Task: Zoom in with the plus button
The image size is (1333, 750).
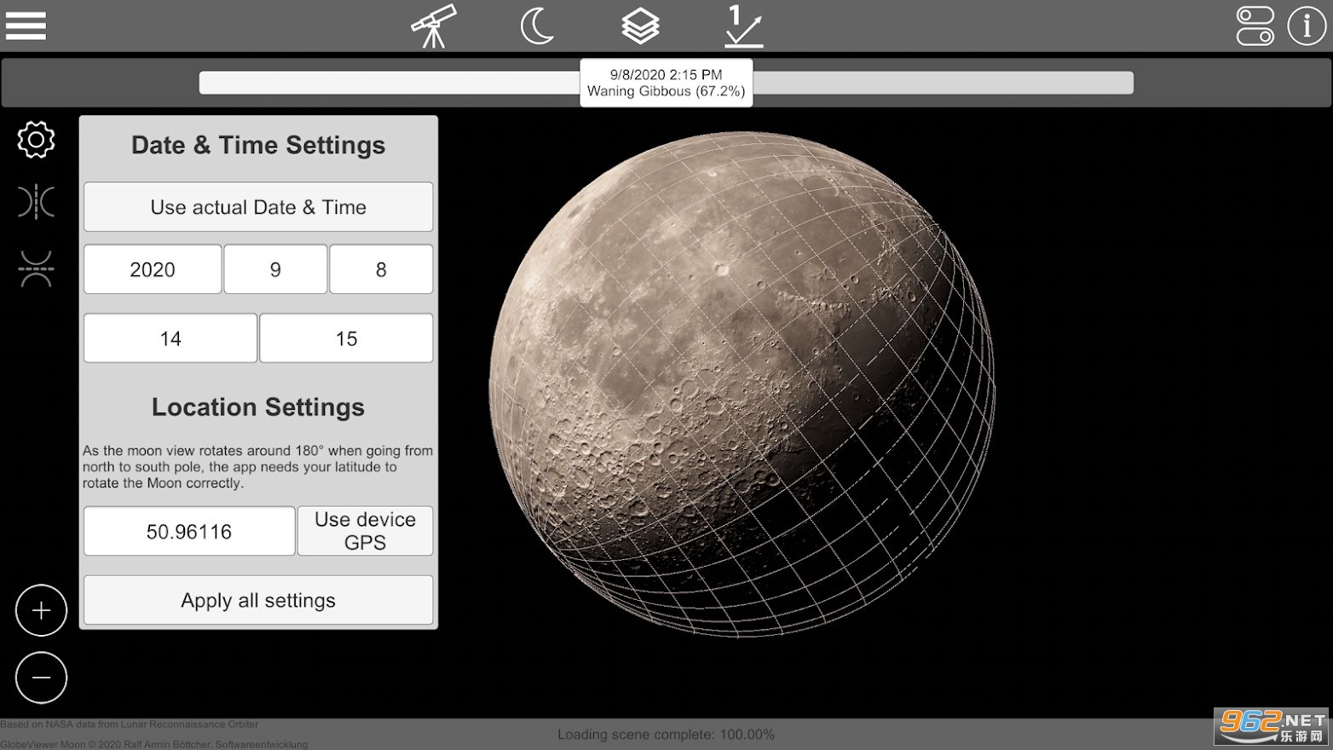Action: 41,610
